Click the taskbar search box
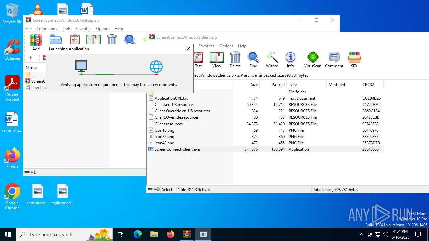This screenshot has width=429, height=241. point(65,234)
